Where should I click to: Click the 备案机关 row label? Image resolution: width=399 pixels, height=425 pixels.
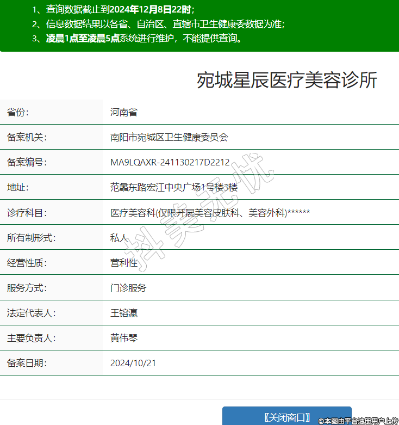point(27,137)
